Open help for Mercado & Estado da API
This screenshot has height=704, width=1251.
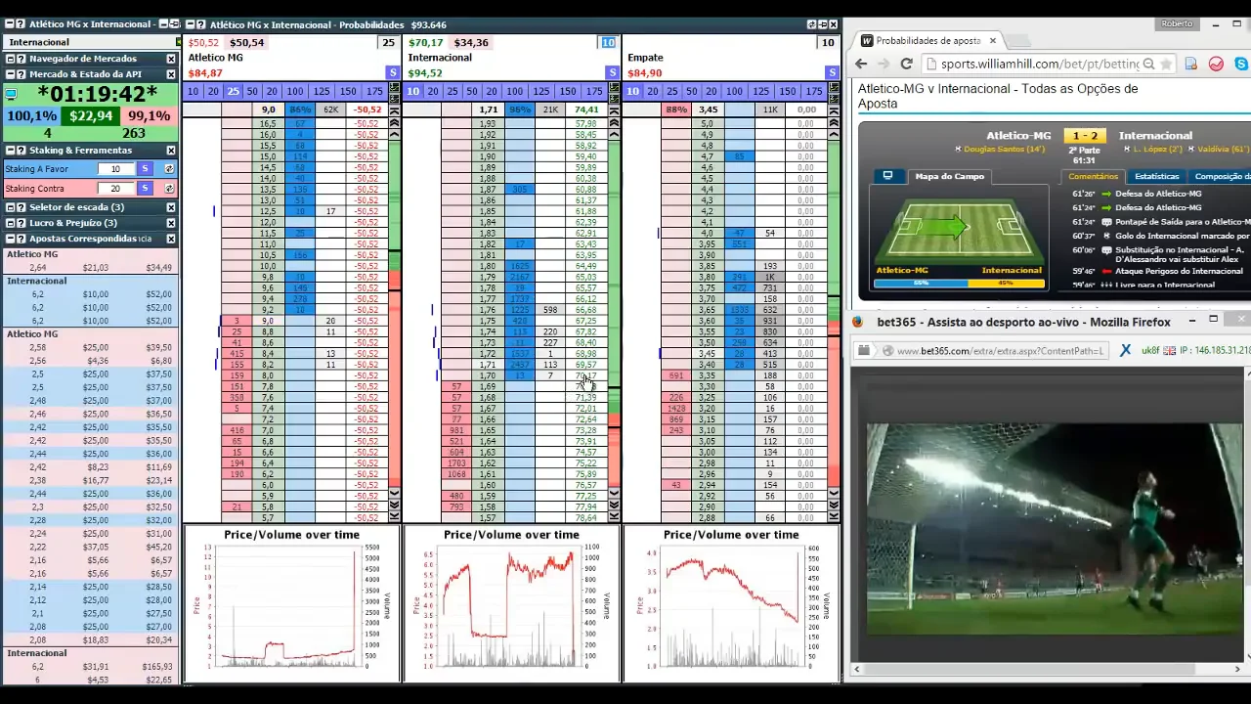[21, 74]
